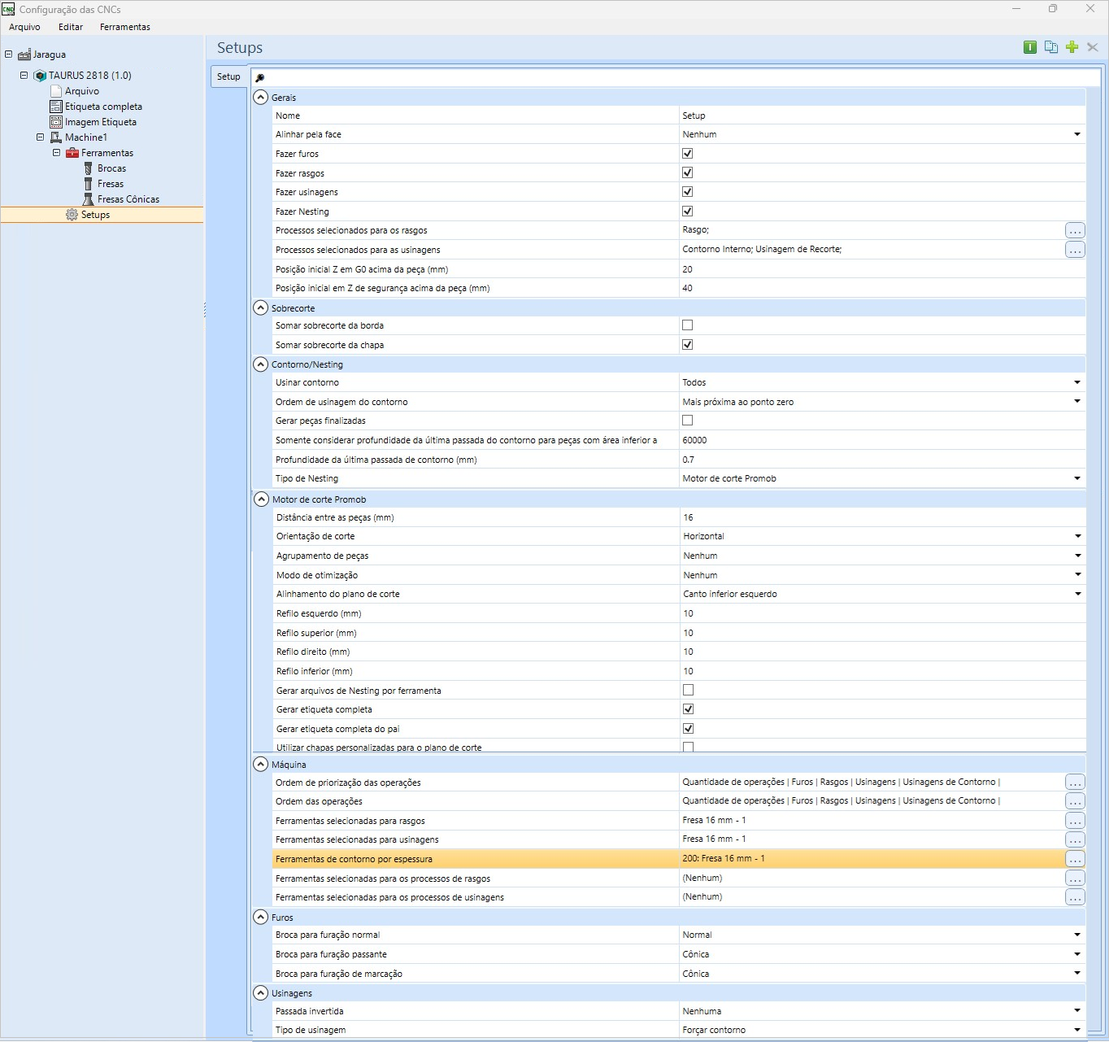
Task: Click the green plus add setup icon
Action: coord(1072,47)
